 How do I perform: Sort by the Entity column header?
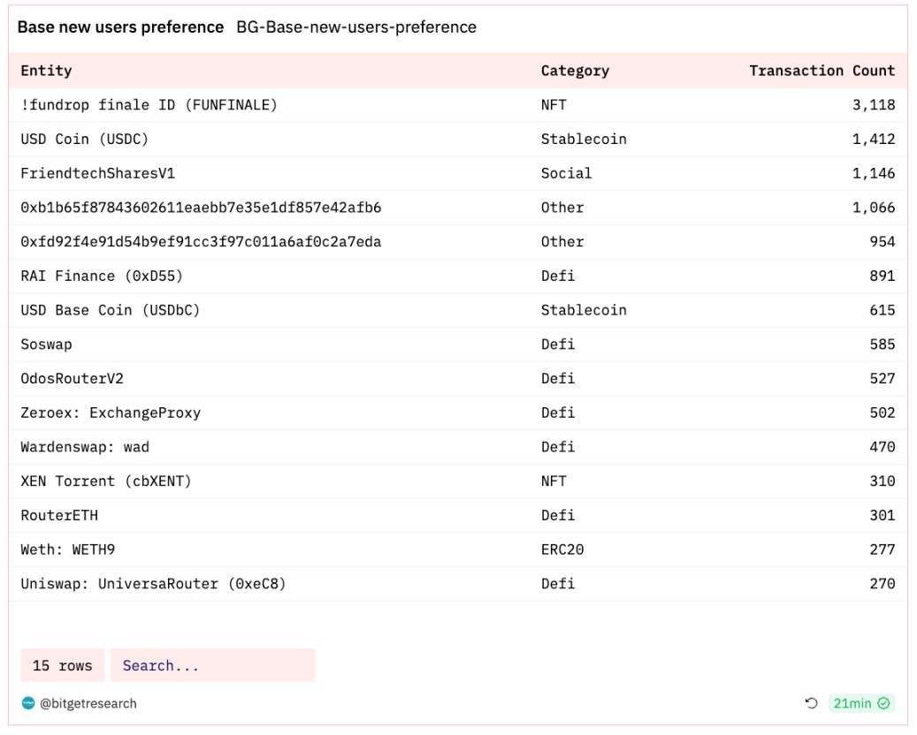coord(46,71)
